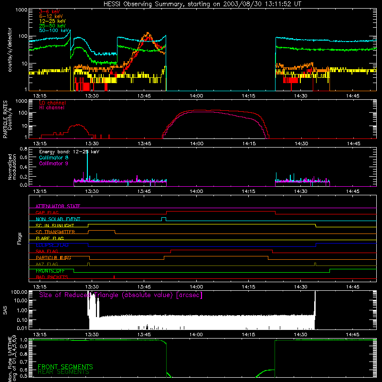Click the FRONTS OFF flag label
Viewport: 382px width, 382px height.
click(50, 271)
